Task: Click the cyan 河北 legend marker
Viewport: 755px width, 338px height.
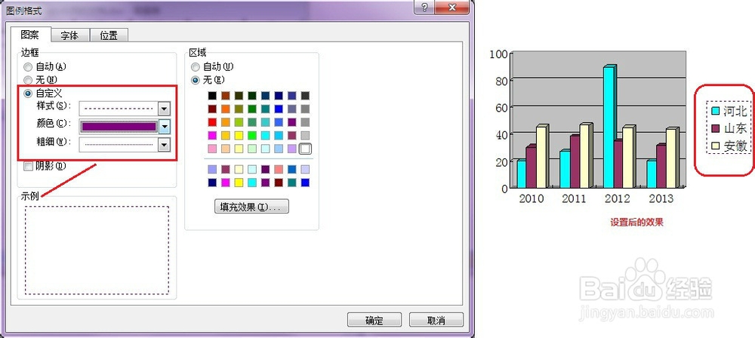Action: [715, 112]
